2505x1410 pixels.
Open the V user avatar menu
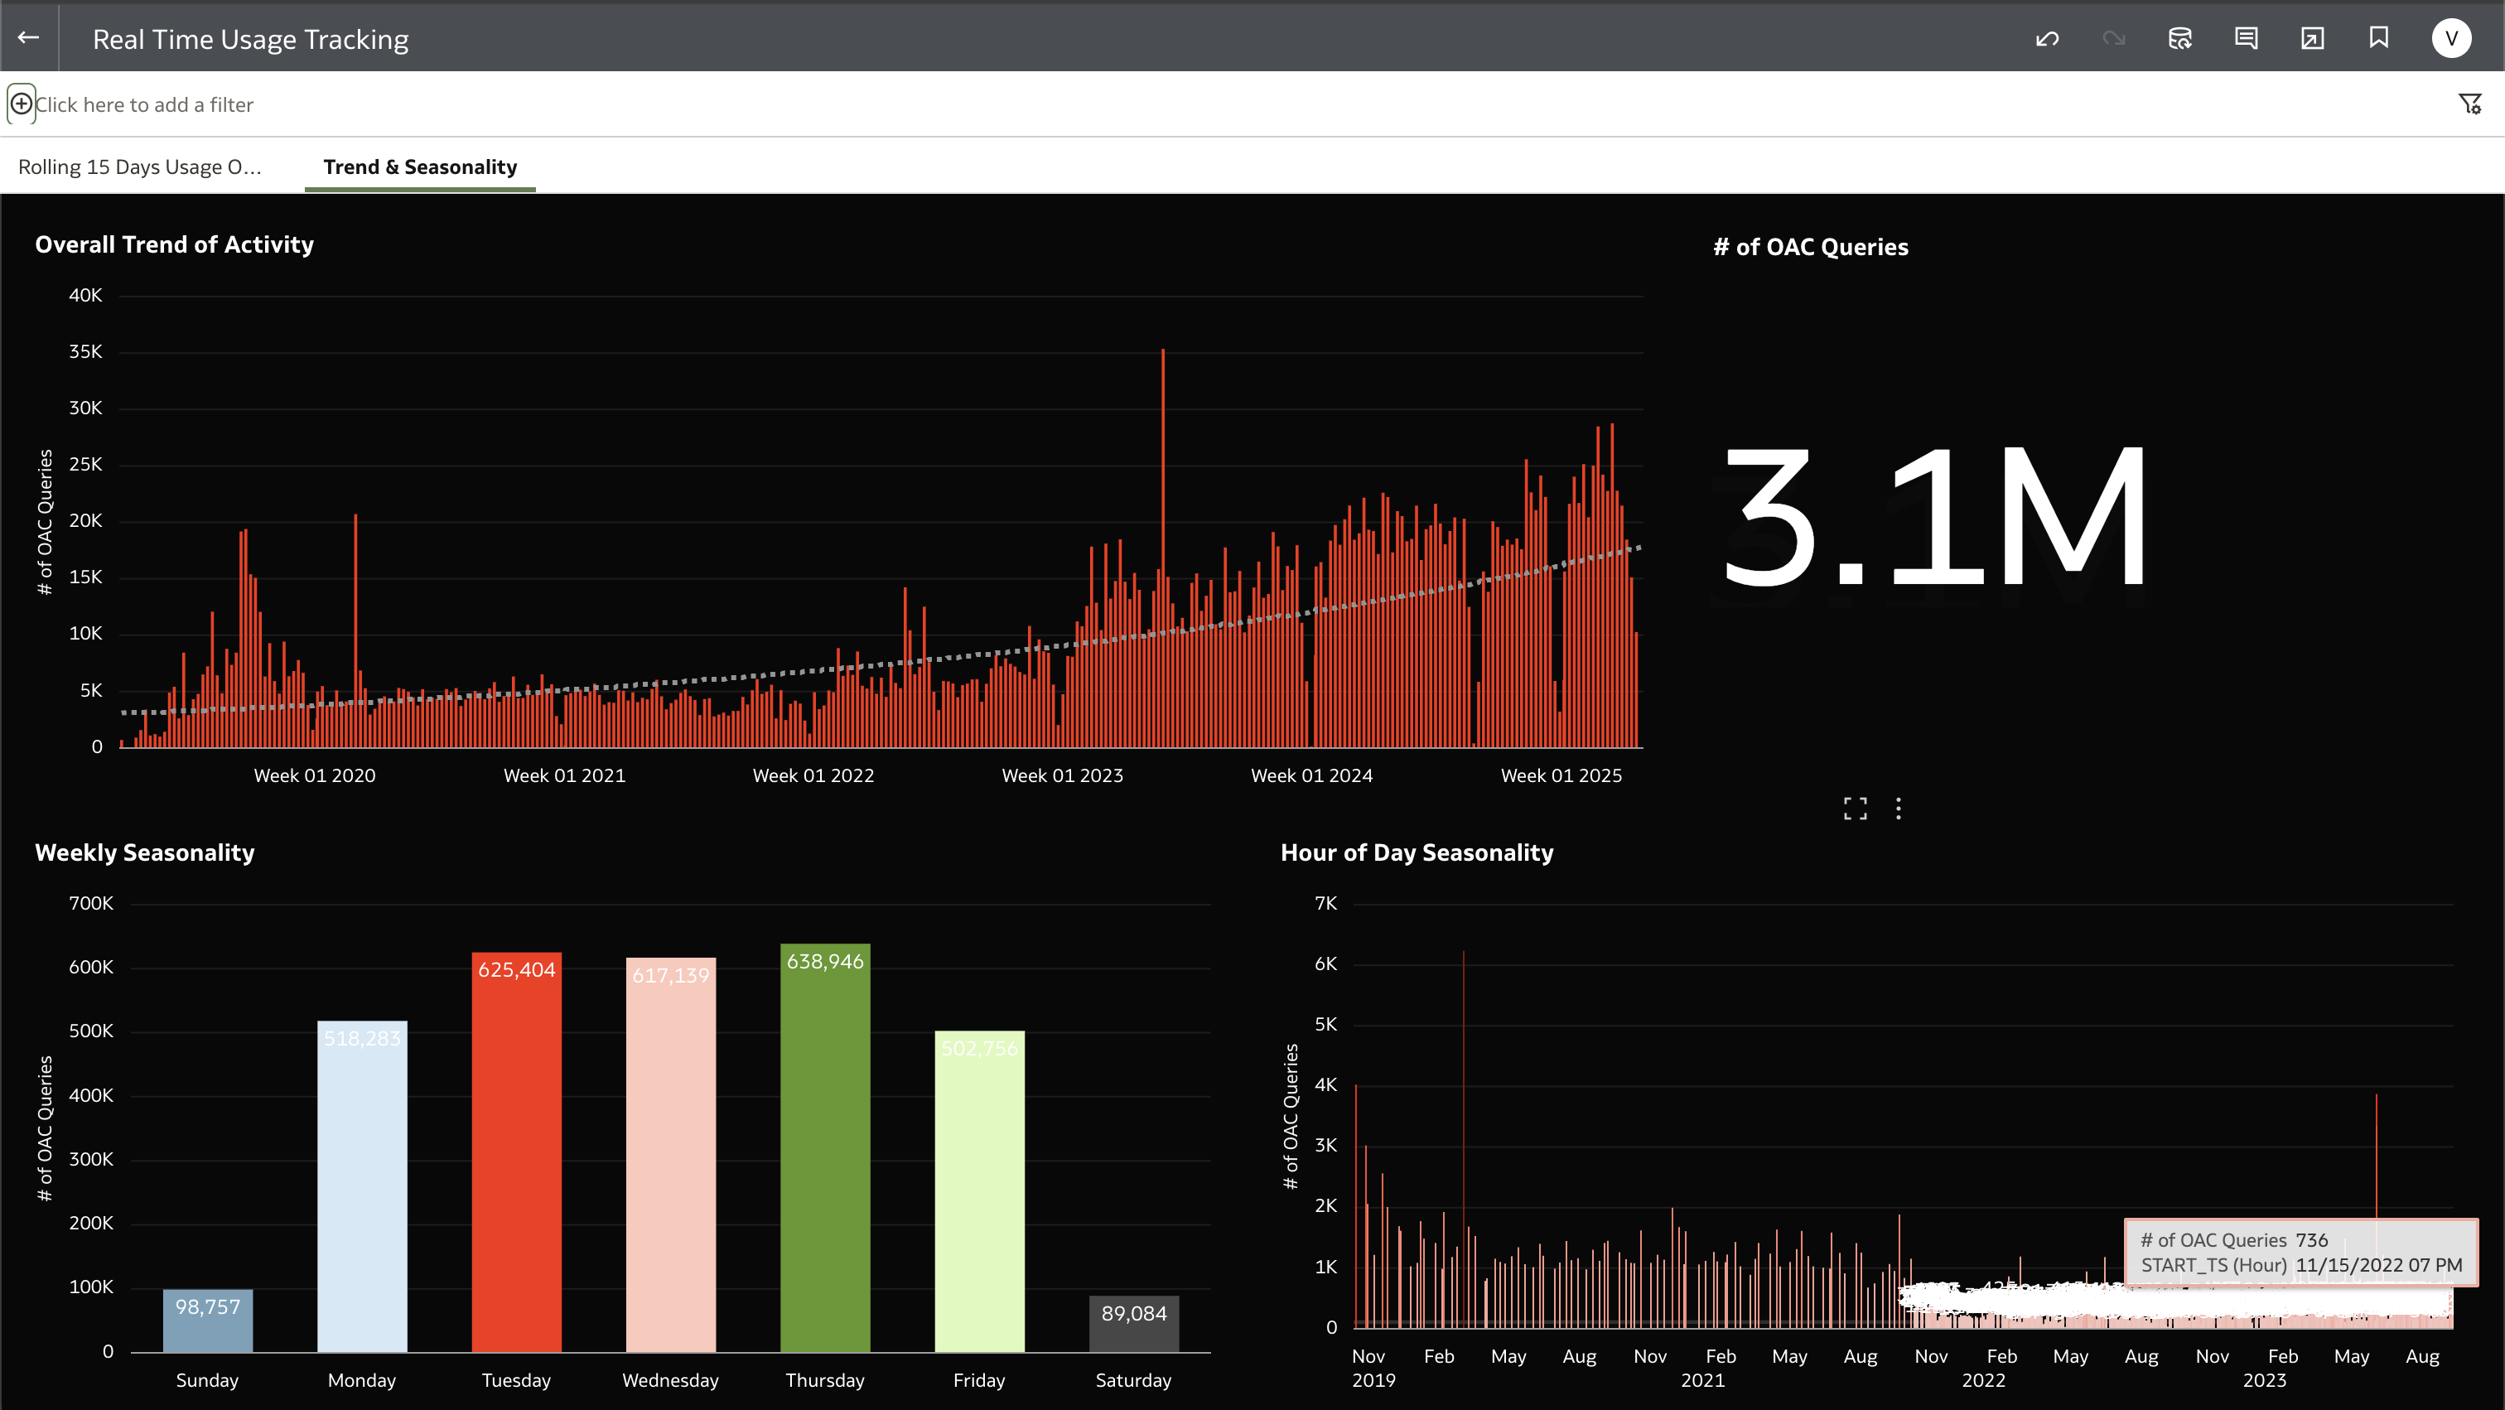2450,39
